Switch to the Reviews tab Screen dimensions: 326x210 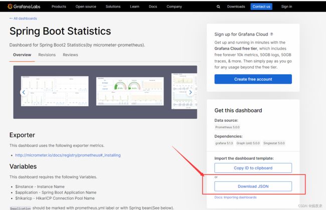pos(71,55)
